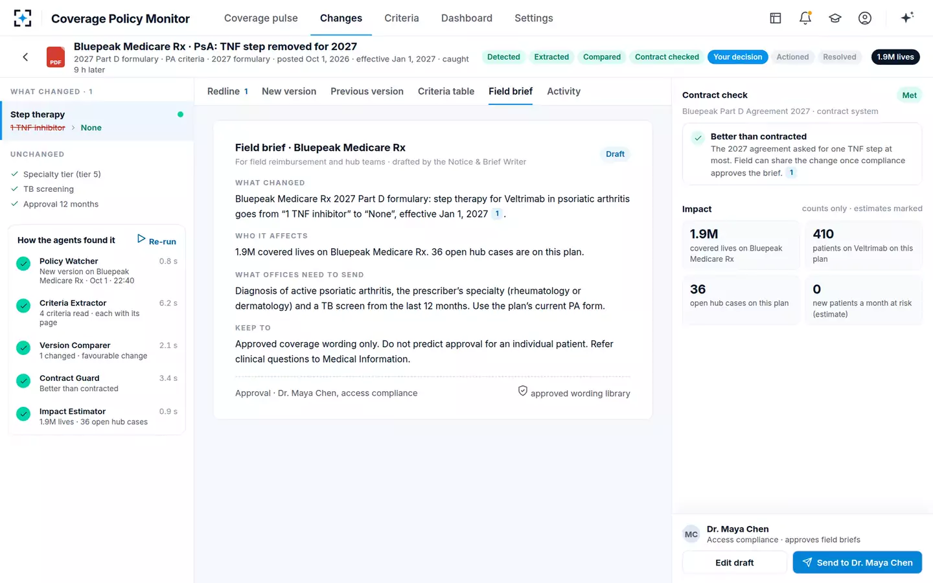Open the Coverage pulse menu item
Image resolution: width=933 pixels, height=583 pixels.
pyautogui.click(x=261, y=18)
